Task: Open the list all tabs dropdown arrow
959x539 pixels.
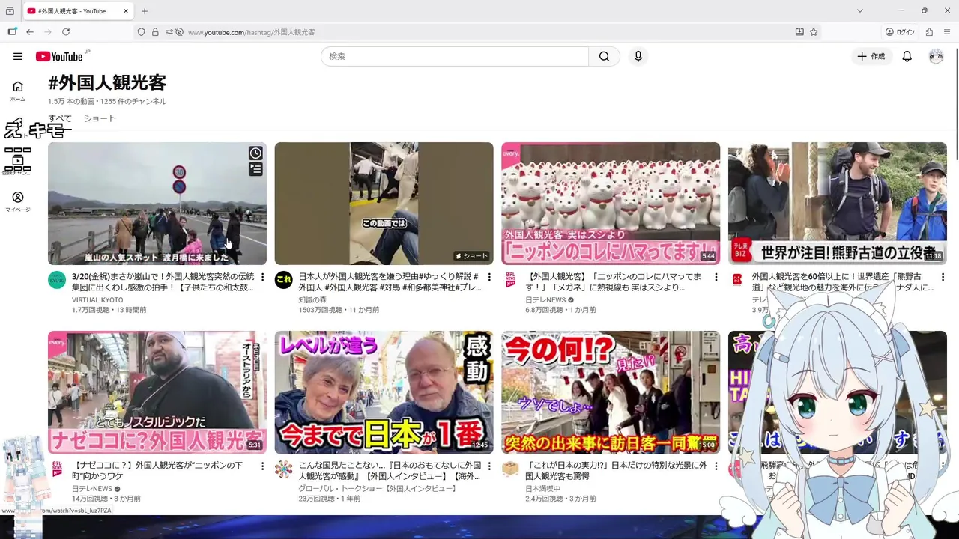Action: [x=859, y=11]
